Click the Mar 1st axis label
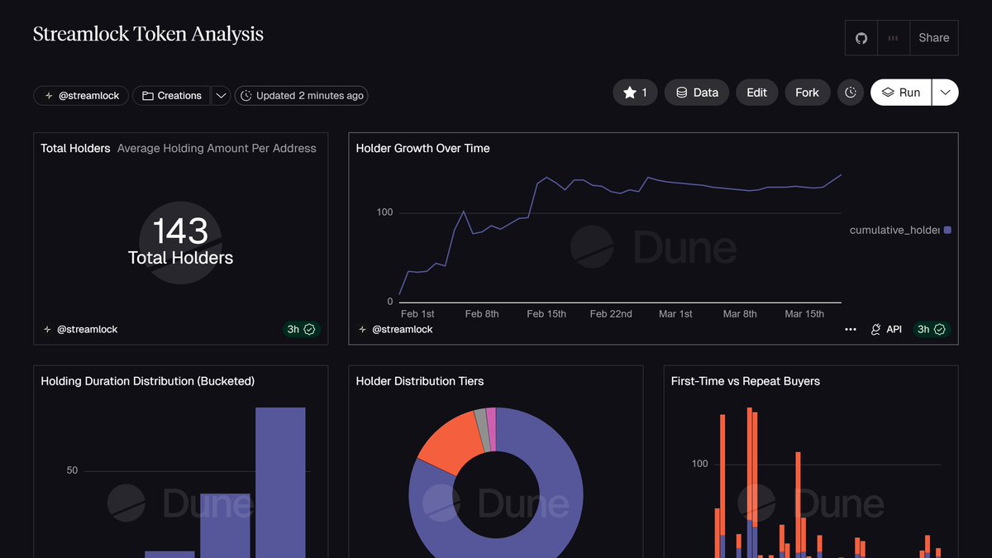This screenshot has height=558, width=992. coord(675,314)
